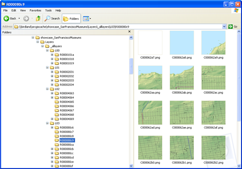
Task: Toggle the Folders pane button
Action: click(71, 18)
